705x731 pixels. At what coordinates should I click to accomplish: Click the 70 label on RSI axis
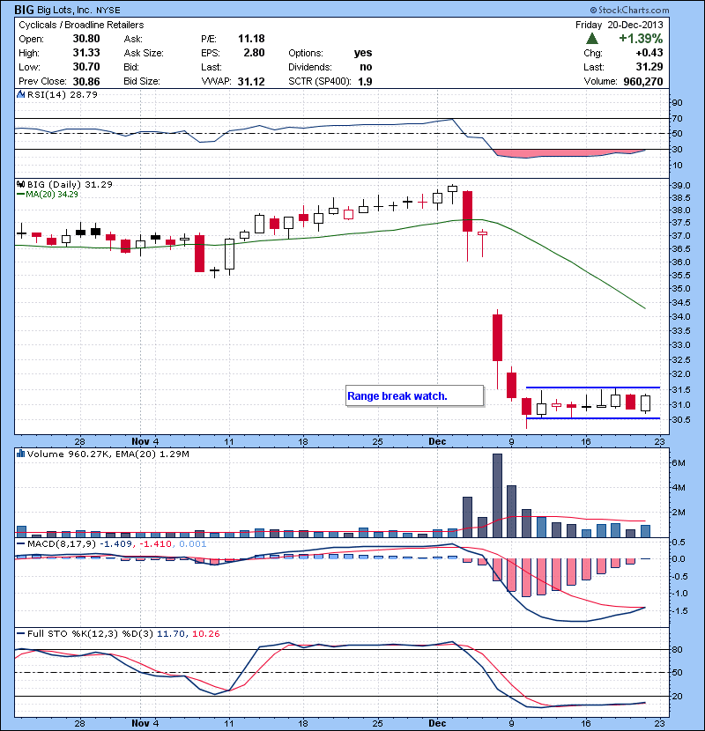point(677,118)
